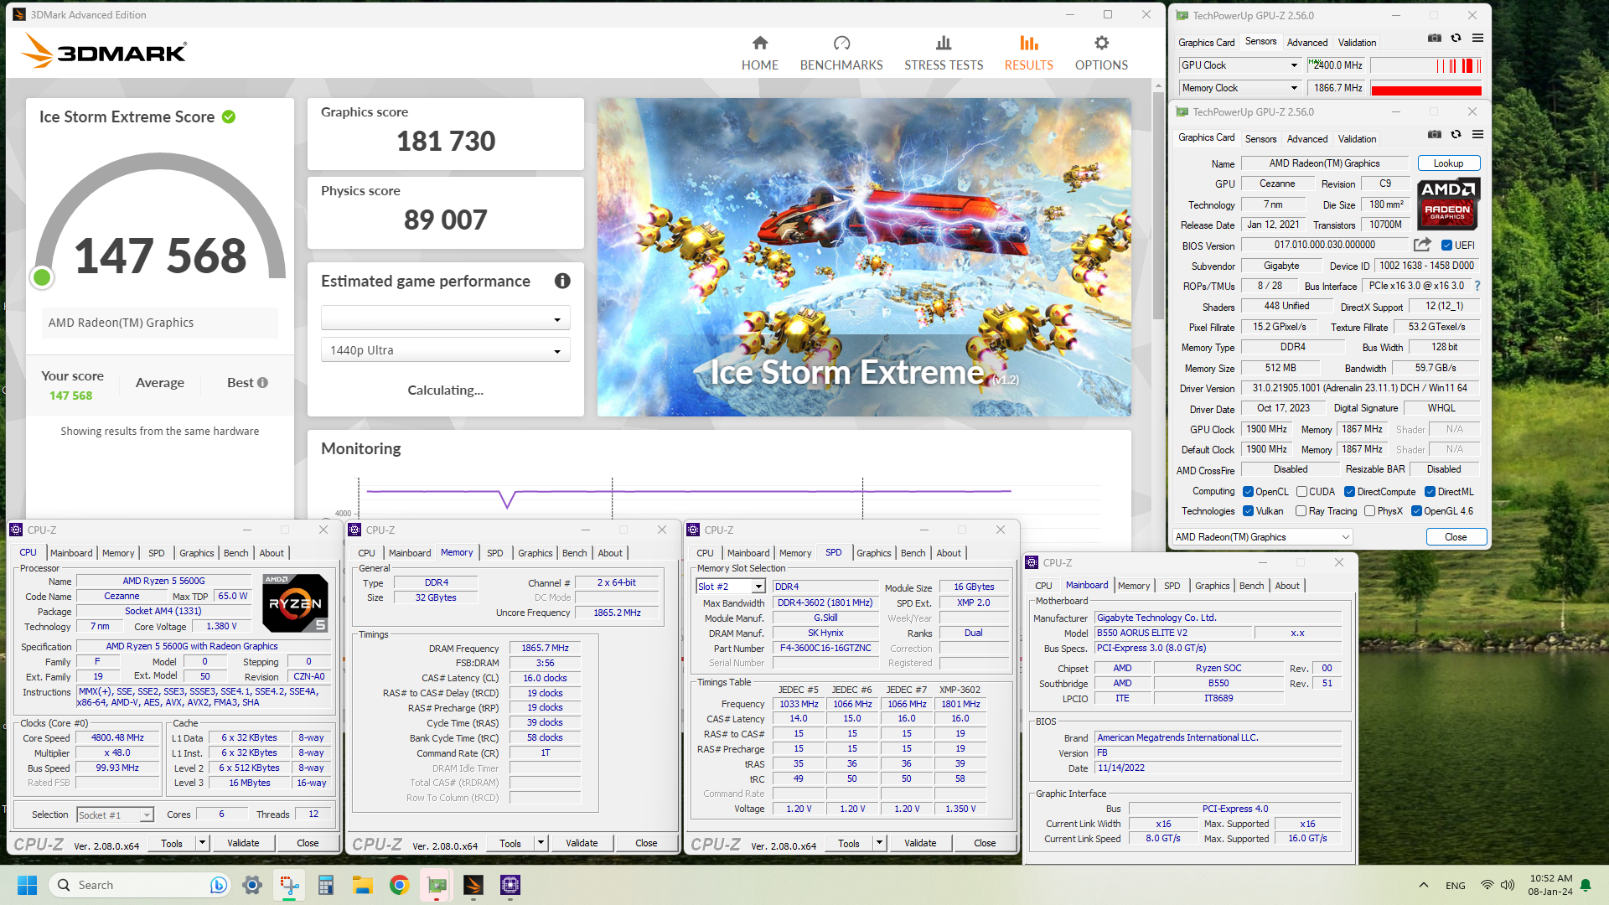Viewport: 1609px width, 905px height.
Task: Open the CPU-Z taskbar icon
Action: coord(510,885)
